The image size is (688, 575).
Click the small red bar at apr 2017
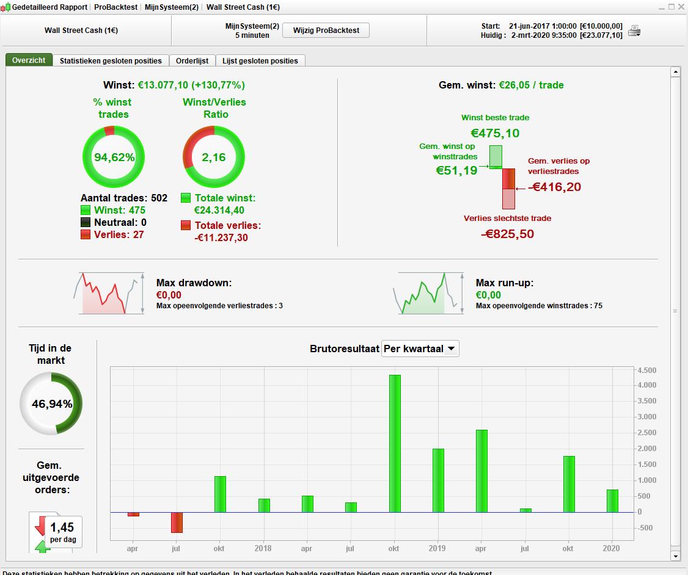[133, 514]
